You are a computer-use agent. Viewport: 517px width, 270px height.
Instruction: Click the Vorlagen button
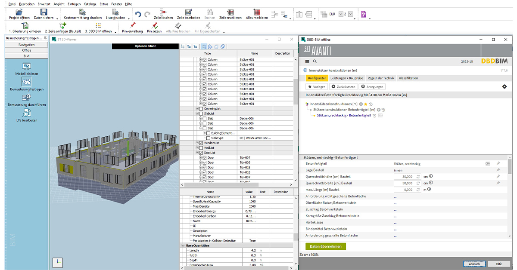pos(316,86)
